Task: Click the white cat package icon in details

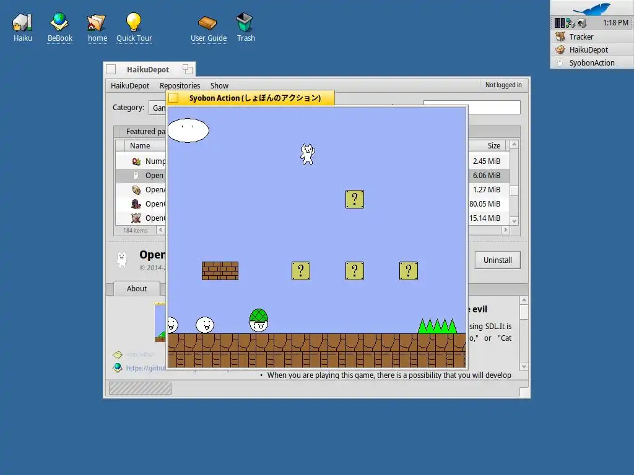Action: [122, 260]
